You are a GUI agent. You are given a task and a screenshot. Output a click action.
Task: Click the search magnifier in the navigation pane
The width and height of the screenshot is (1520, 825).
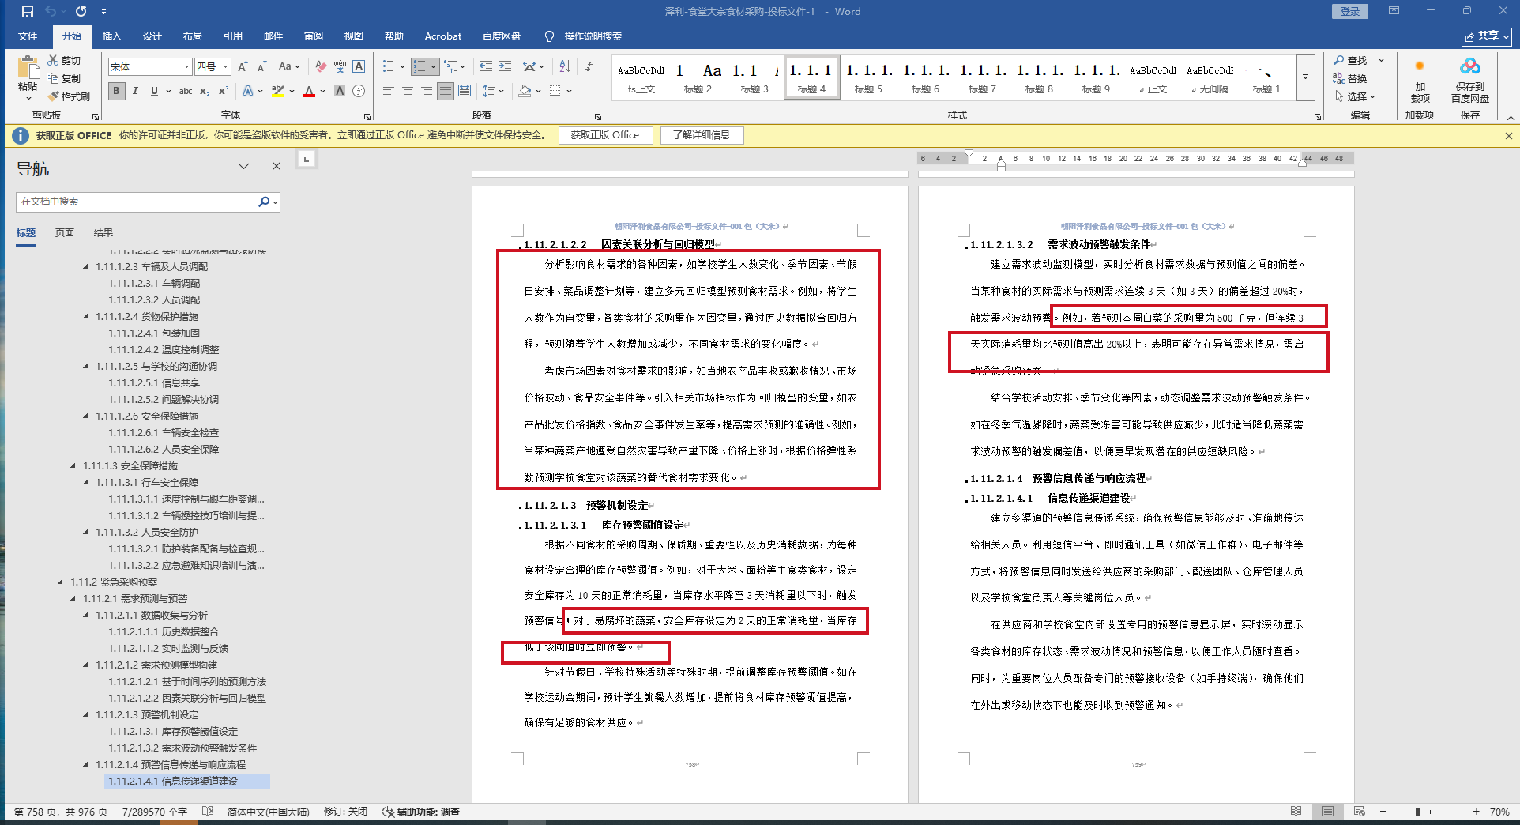[x=264, y=202]
